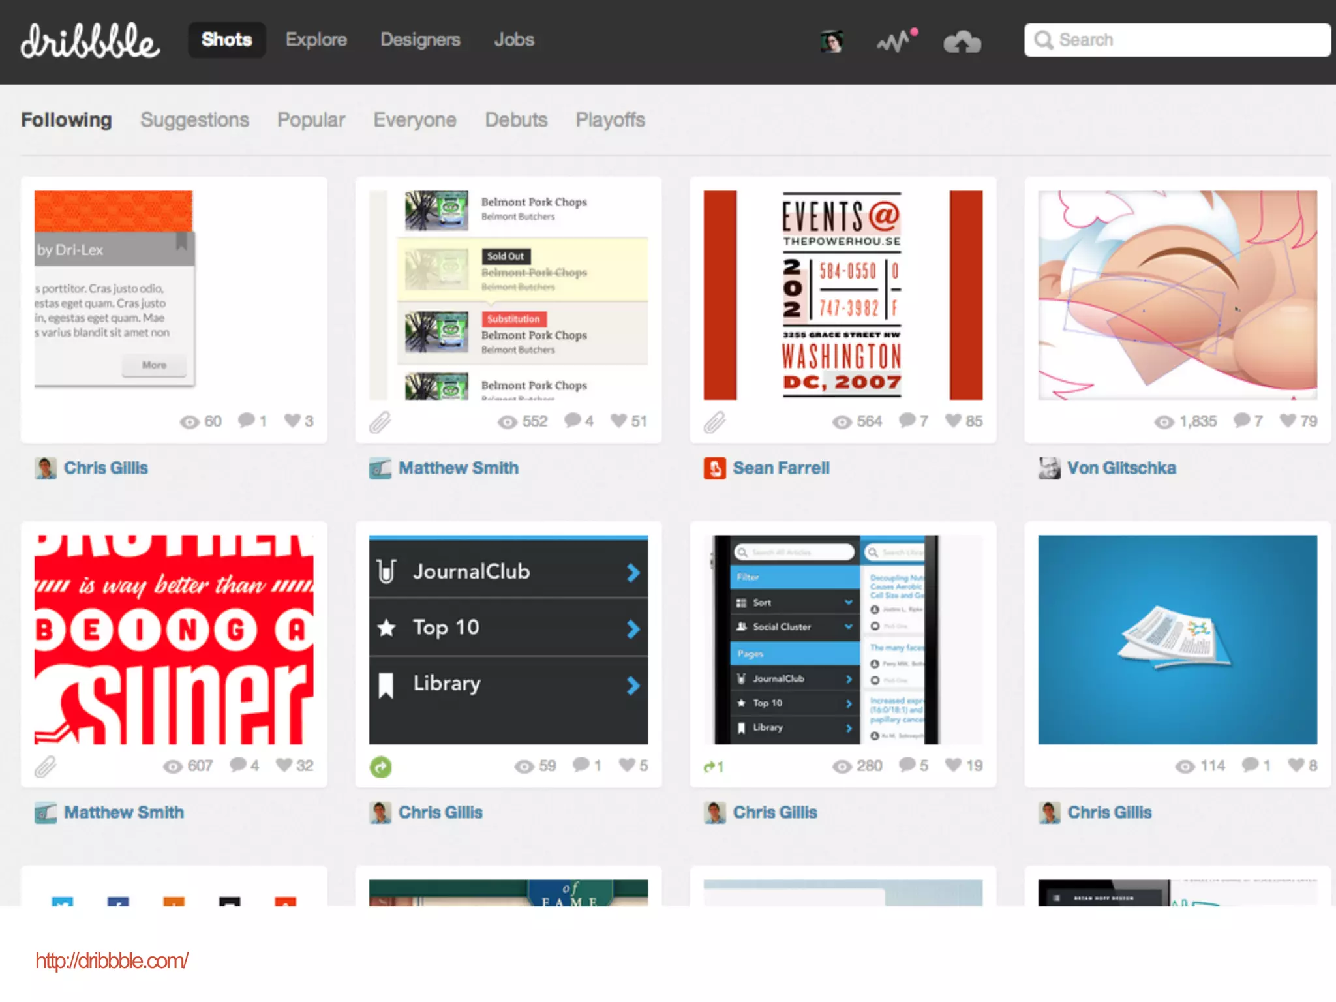The width and height of the screenshot is (1336, 1002).
Task: Click the views eye icon showing 1,835
Action: point(1164,422)
